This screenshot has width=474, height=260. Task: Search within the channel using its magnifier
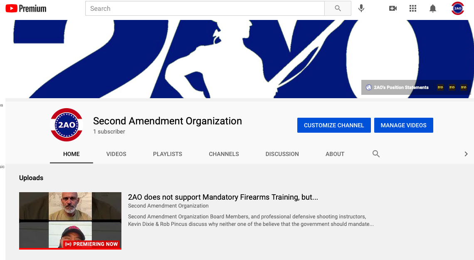(376, 154)
